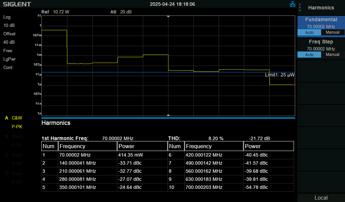Click the date and time display

172,4
